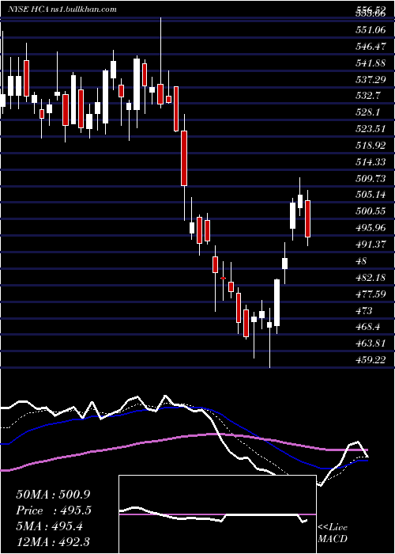Select the 491.37 price label
Image resolution: width=395 pixels, height=554 pixels.
click(x=371, y=244)
